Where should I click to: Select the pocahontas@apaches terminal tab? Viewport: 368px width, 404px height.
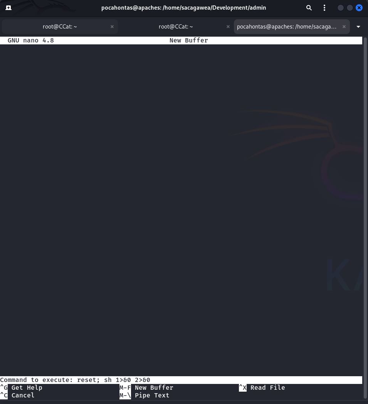pyautogui.click(x=286, y=27)
